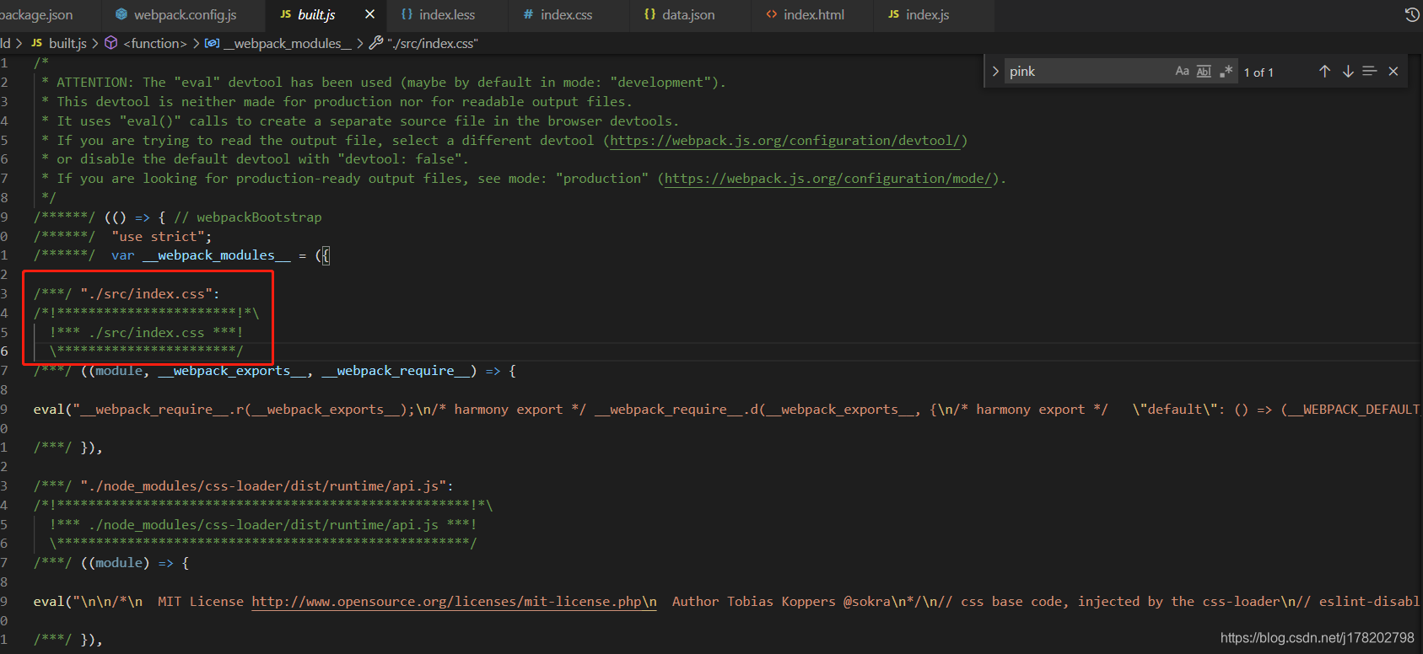Toggle Find in Selection icon
The image size is (1423, 654).
1370,72
